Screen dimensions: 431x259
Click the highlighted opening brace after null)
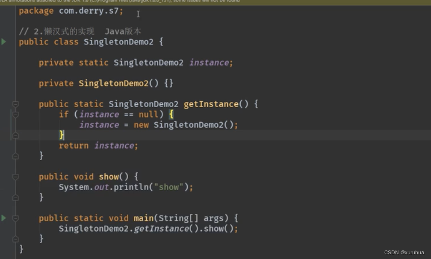(x=171, y=115)
